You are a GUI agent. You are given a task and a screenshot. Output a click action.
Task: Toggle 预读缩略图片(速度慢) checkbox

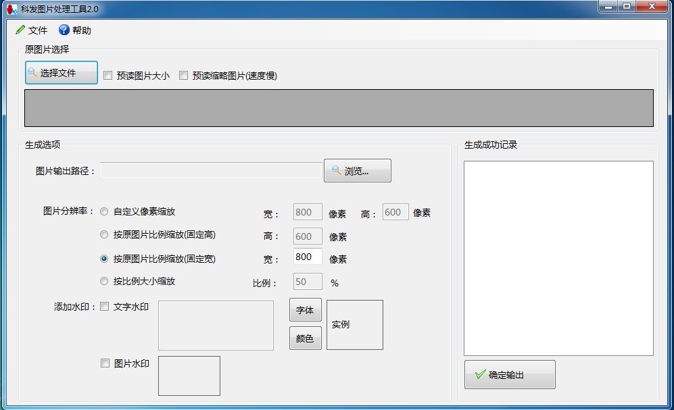183,76
